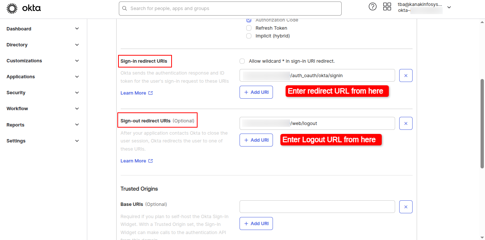Open the user account dropdown arrow
The width and height of the screenshot is (485, 240).
[449, 7]
